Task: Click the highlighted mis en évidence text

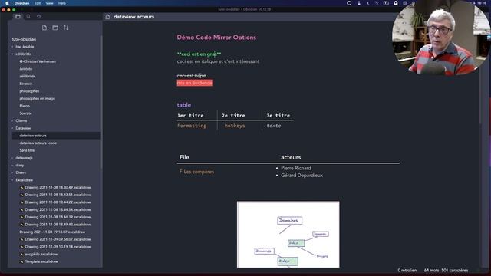Action: point(194,83)
